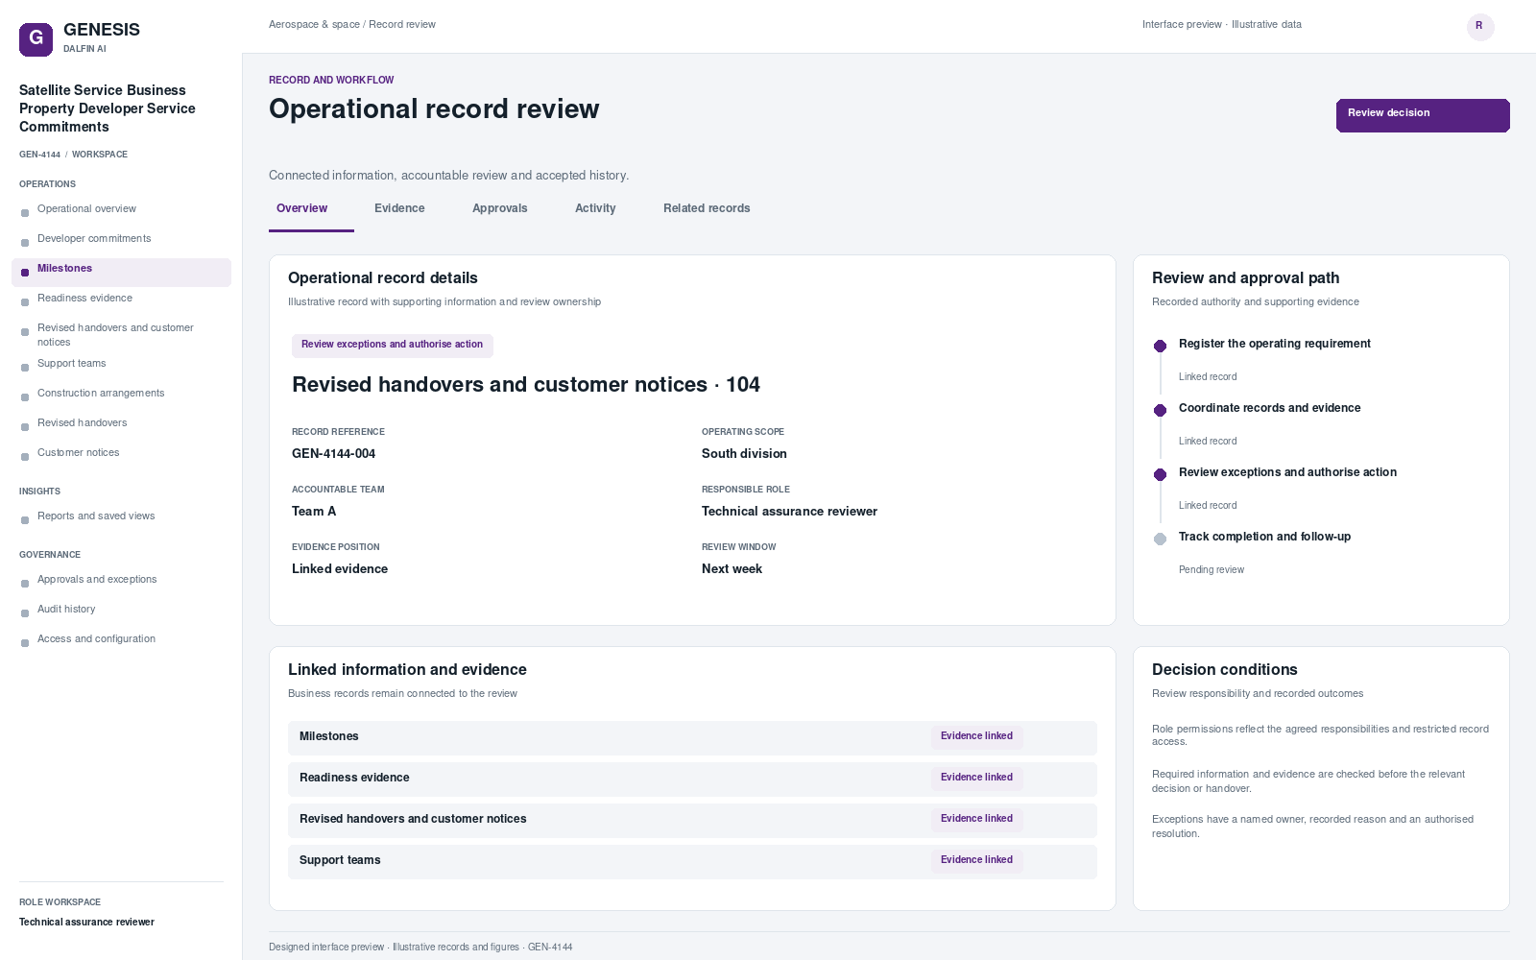This screenshot has height=960, width=1536.
Task: Click the Review exceptions and authorise action tag
Action: coord(393,346)
